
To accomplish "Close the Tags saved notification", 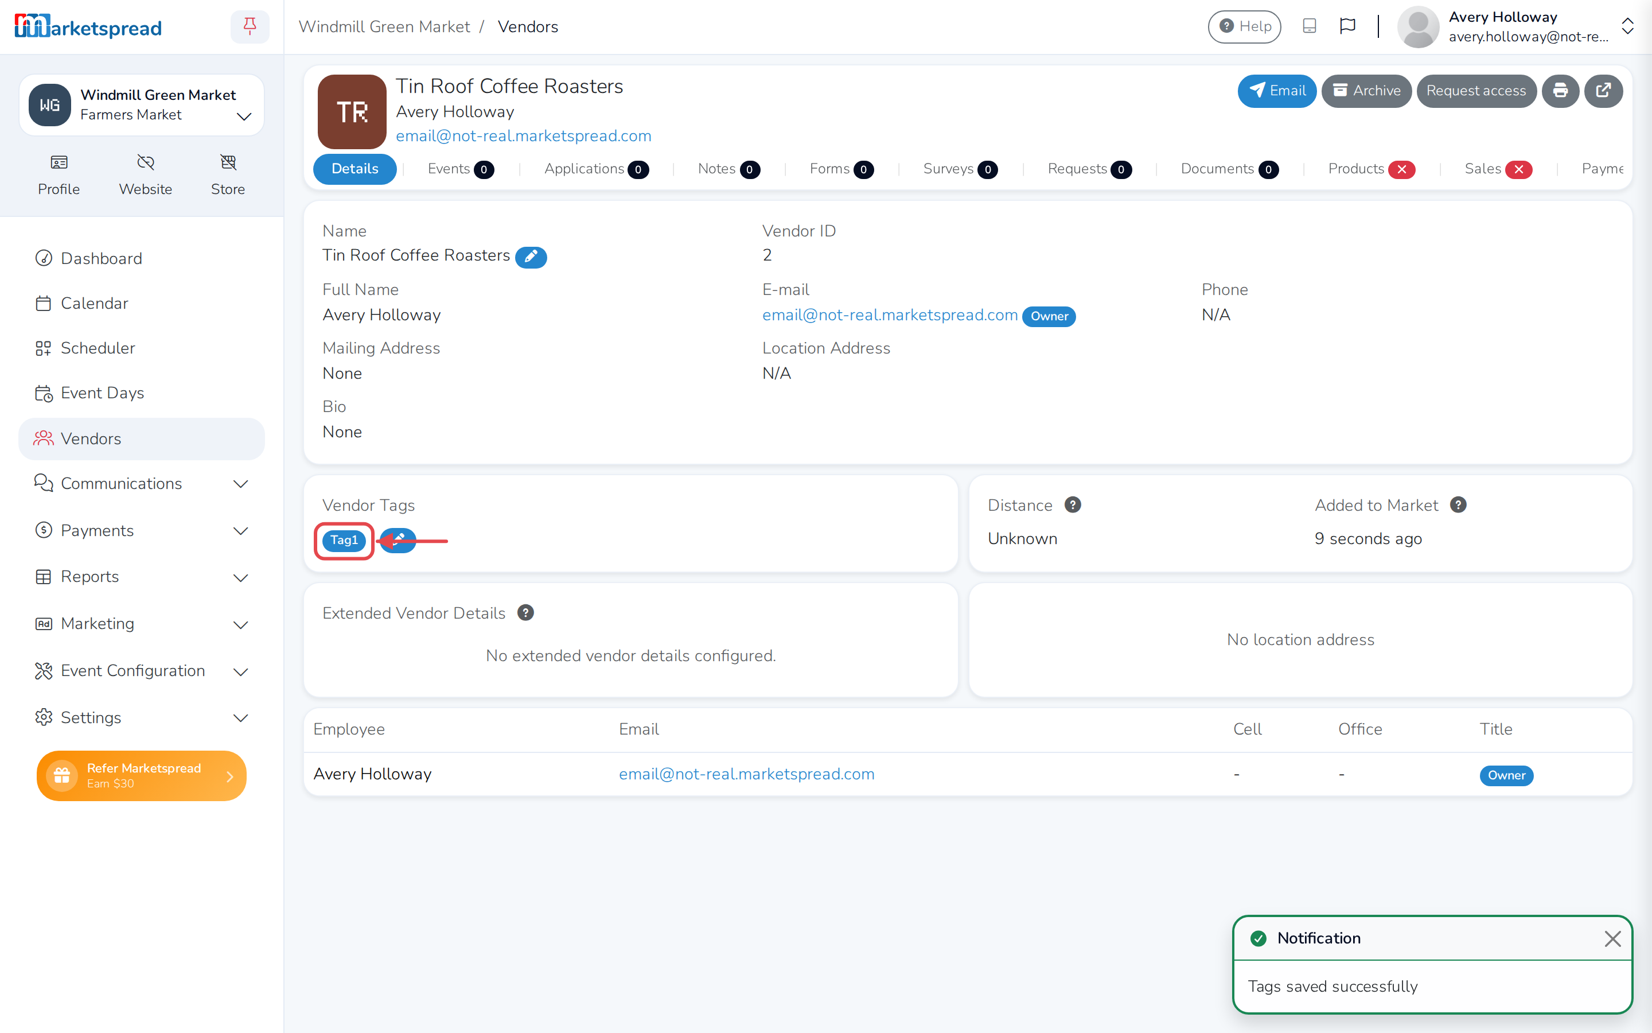I will point(1612,939).
